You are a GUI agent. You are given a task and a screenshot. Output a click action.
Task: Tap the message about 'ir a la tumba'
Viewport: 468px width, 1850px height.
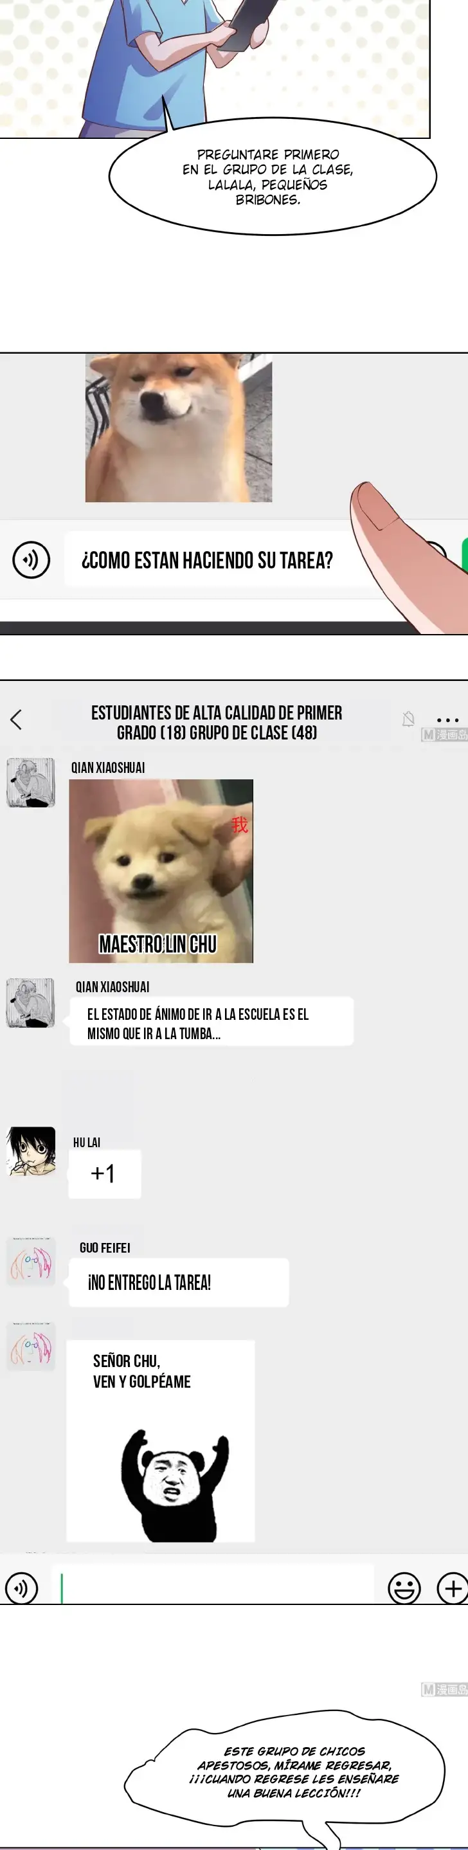point(211,1021)
